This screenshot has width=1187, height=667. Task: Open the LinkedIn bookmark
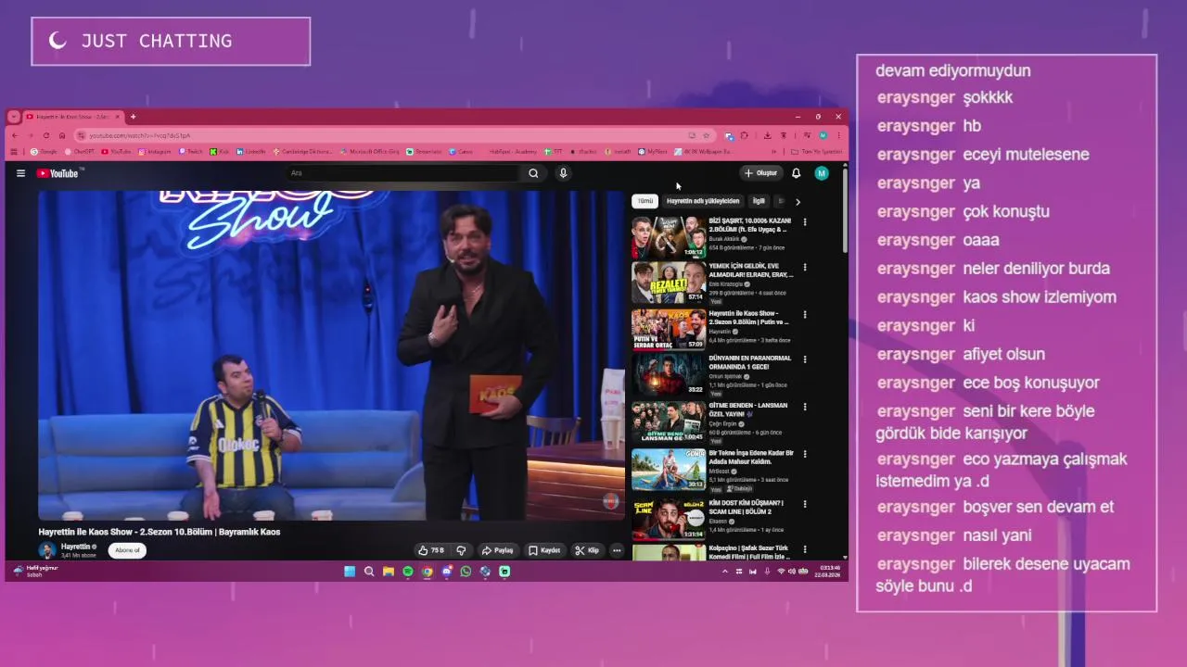[251, 151]
